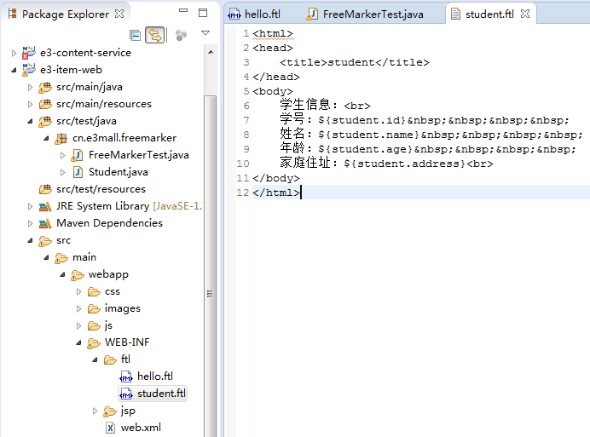Click the hello.ftl file icon in the tree
This screenshot has height=437, width=590.
click(126, 377)
